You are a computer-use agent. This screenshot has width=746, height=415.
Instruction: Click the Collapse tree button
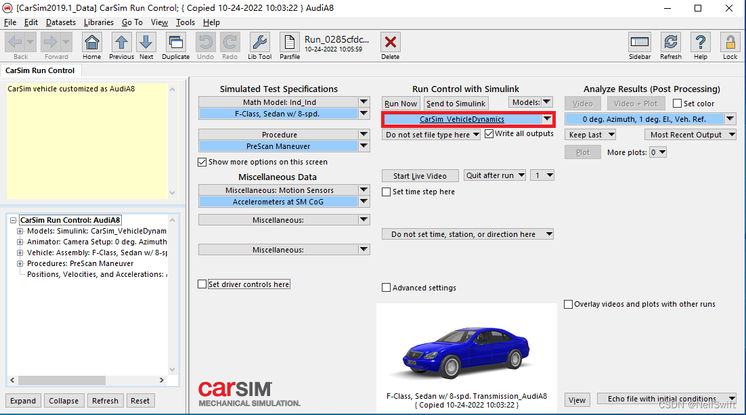(x=64, y=401)
